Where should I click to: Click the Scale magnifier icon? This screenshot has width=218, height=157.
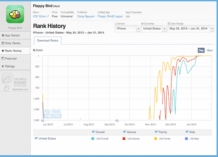pos(34,50)
